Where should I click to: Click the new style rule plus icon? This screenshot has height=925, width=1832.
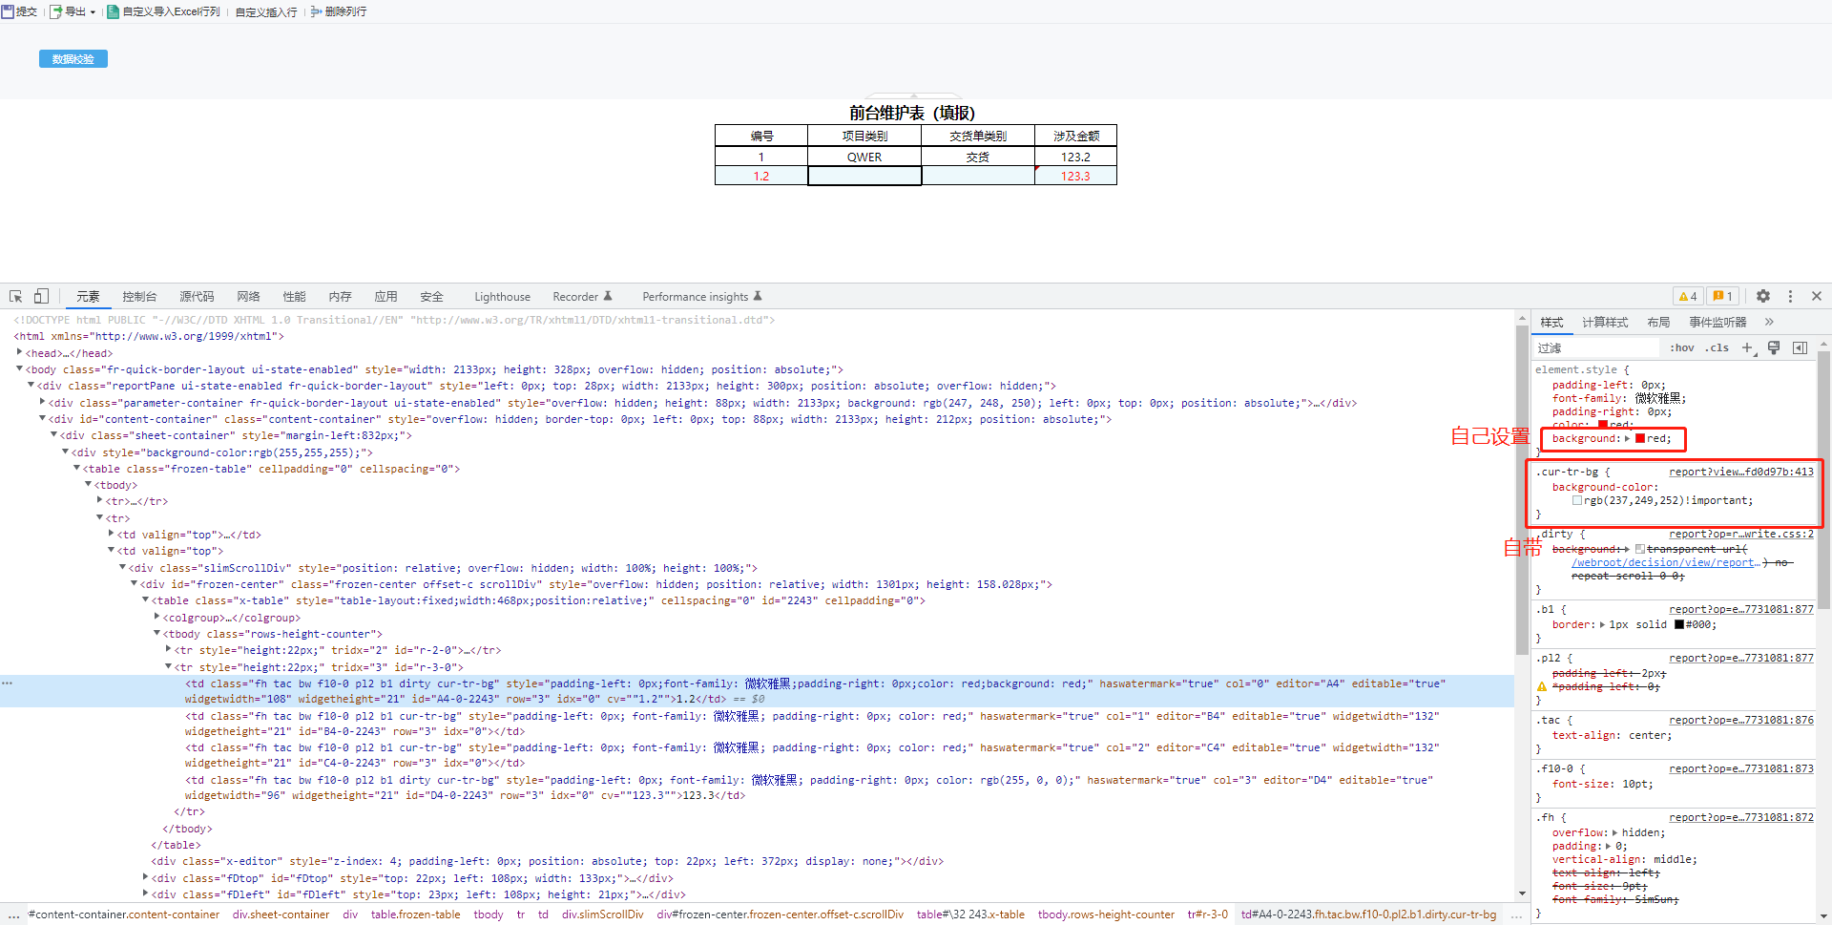(1747, 348)
